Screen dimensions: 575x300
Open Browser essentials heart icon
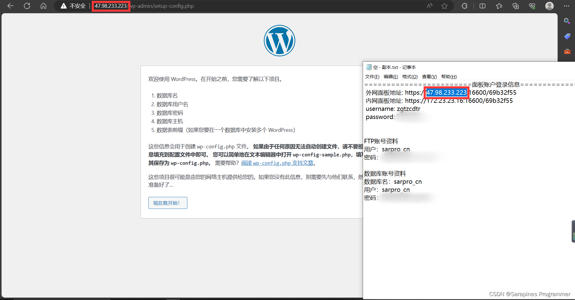pos(532,6)
